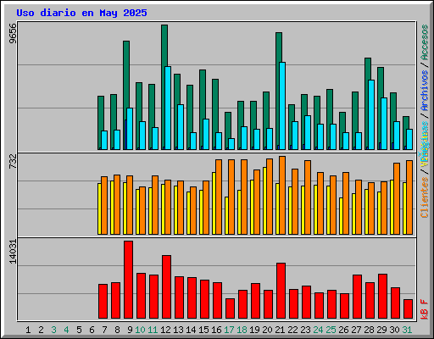Click the orange bar for day 21
The height and width of the screenshot is (339, 434).
pos(282,195)
